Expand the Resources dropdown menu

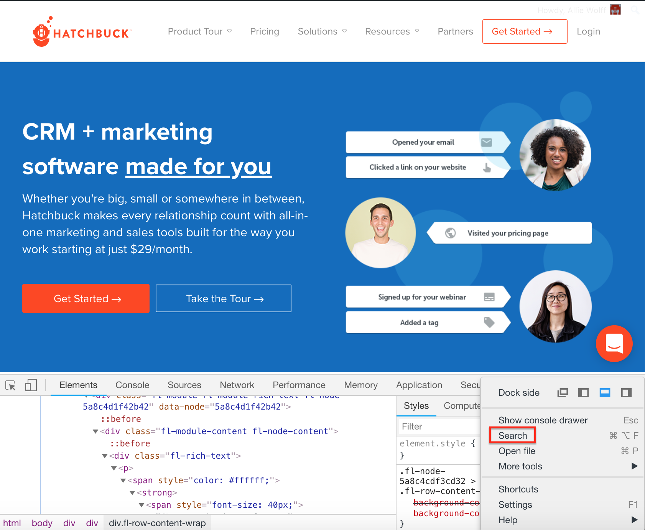(x=392, y=31)
